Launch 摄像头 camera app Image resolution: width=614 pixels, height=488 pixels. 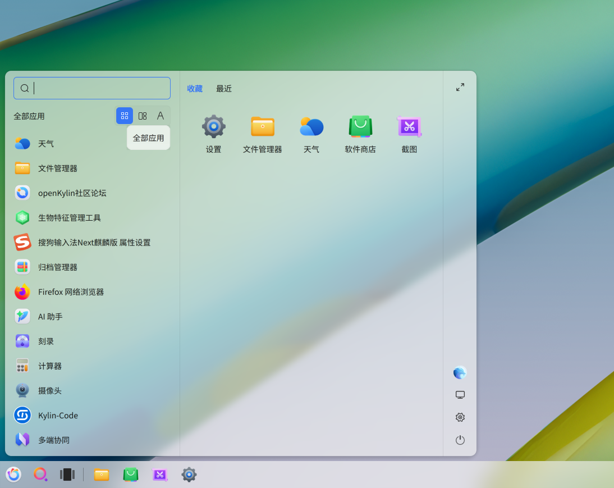coord(92,390)
